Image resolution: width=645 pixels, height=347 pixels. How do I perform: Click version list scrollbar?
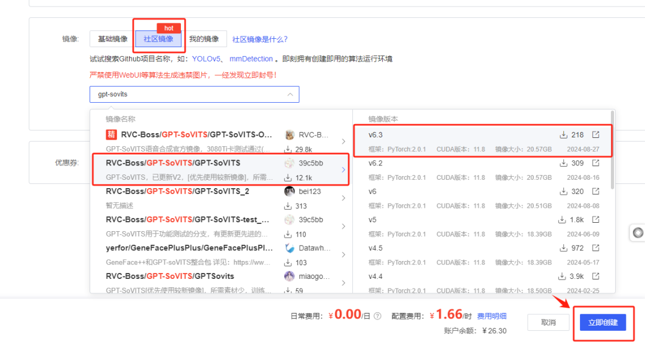(613, 150)
